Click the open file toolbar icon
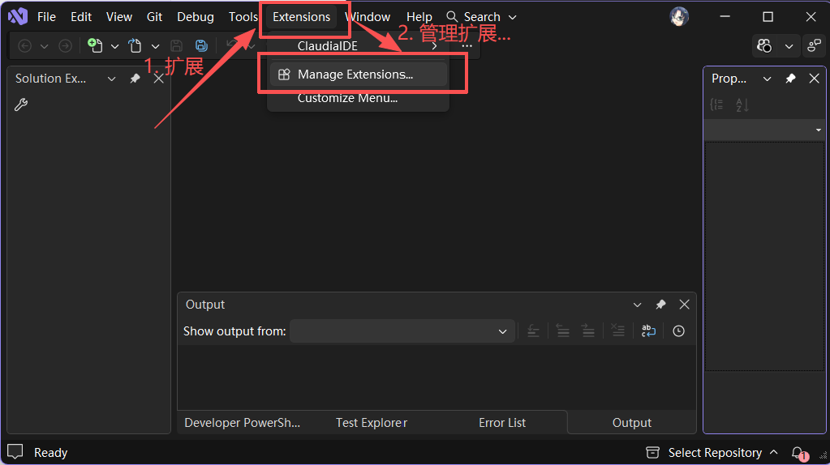830x465 pixels. pyautogui.click(x=135, y=46)
